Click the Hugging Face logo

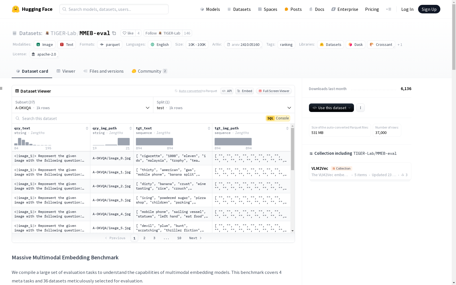pyautogui.click(x=32, y=9)
